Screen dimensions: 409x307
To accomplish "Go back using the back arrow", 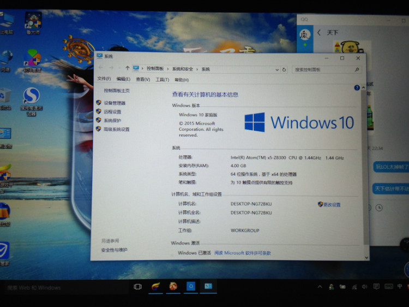I will click(101, 67).
